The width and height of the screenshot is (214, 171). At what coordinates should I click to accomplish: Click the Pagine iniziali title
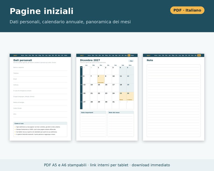tap(42, 11)
